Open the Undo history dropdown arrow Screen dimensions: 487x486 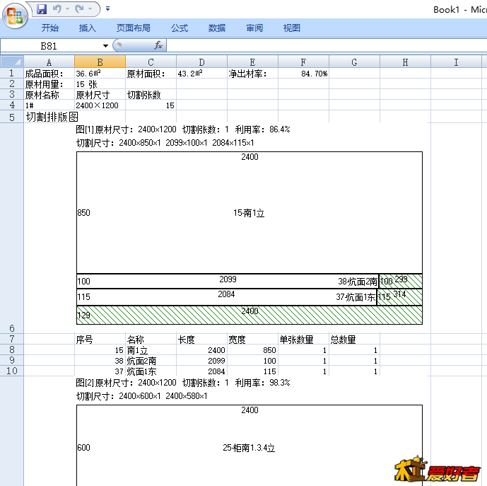point(67,9)
